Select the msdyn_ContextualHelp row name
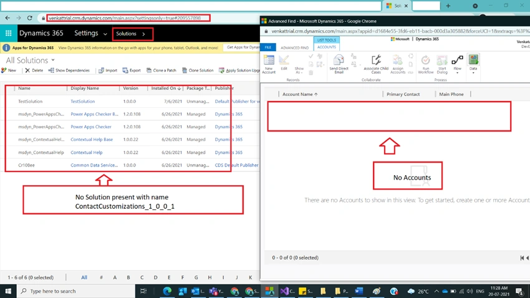 click(x=41, y=152)
